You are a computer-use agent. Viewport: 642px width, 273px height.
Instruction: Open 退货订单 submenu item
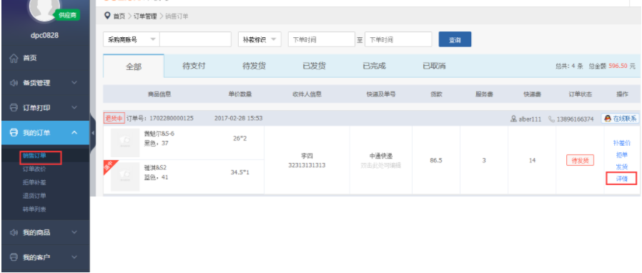click(34, 196)
